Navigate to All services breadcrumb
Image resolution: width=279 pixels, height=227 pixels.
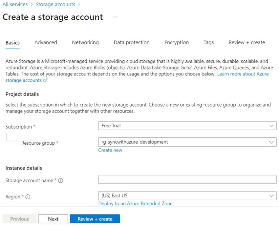(x=15, y=5)
